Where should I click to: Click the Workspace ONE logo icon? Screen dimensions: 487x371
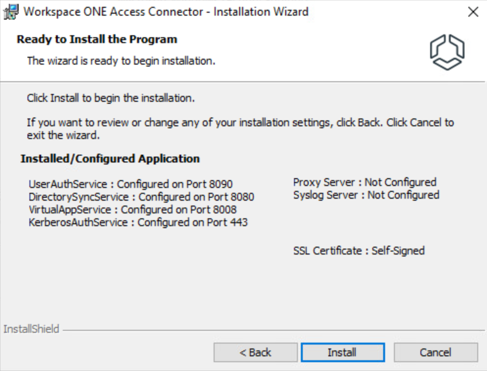(x=446, y=52)
